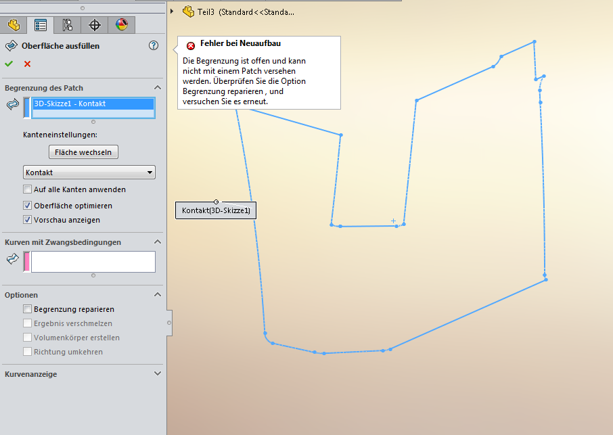Open the Kontakt curvature control dropdown
This screenshot has width=613, height=435.
point(89,173)
